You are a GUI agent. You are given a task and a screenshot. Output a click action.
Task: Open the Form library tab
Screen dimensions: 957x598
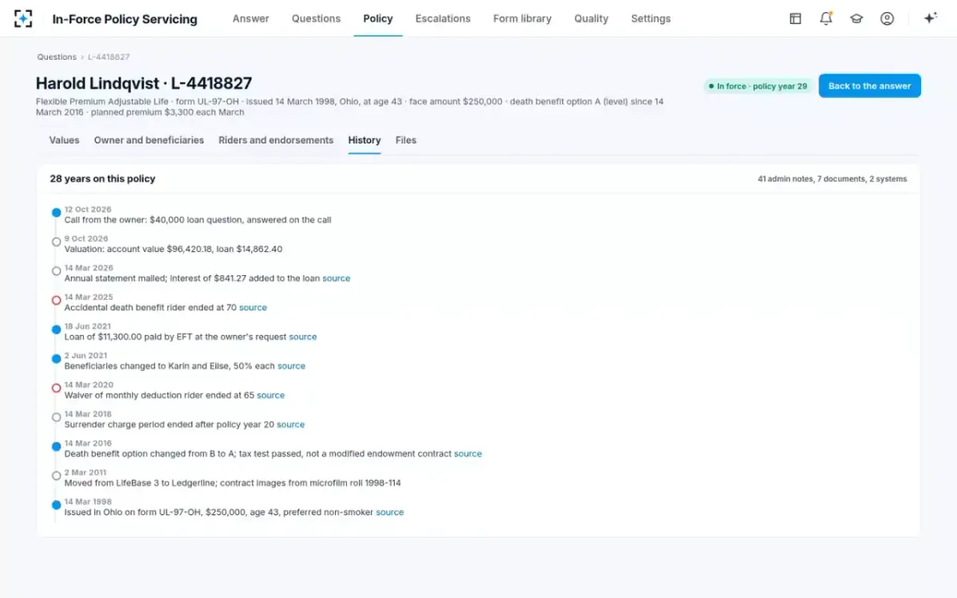(x=522, y=18)
